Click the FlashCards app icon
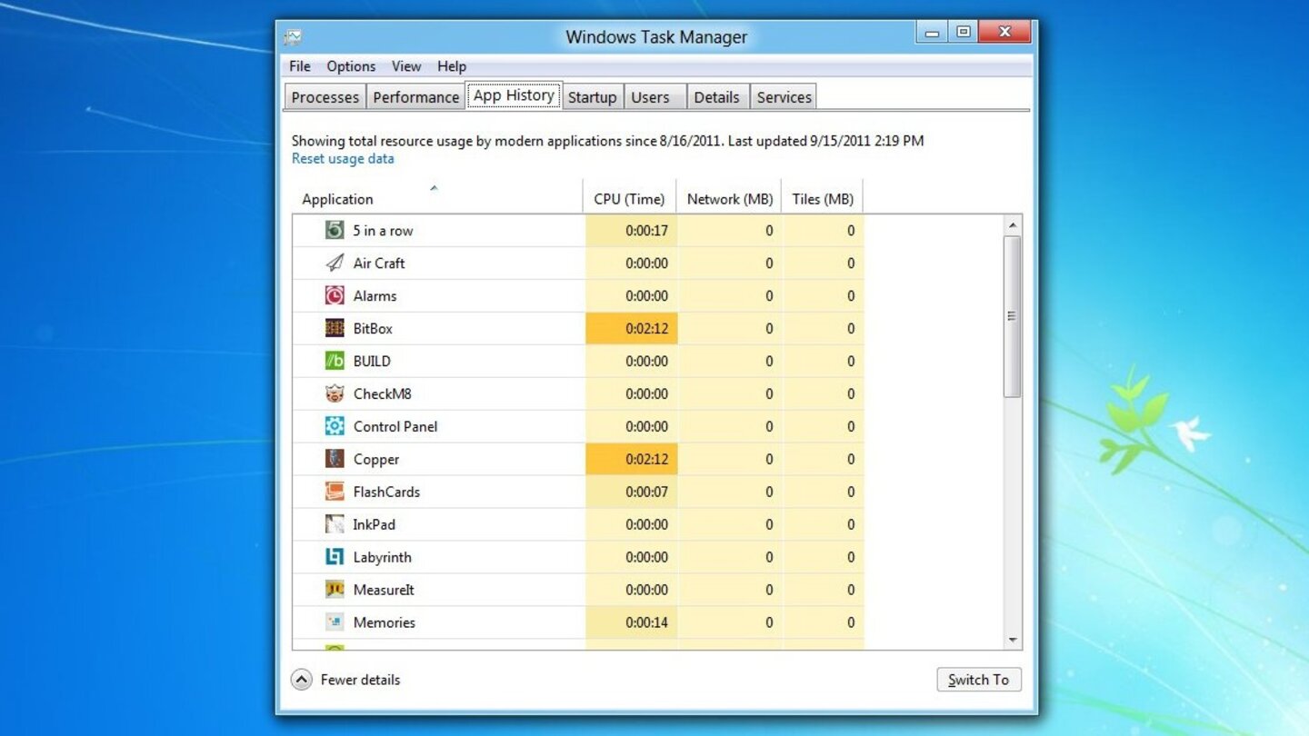Screen dimensions: 1309x736 pos(335,492)
